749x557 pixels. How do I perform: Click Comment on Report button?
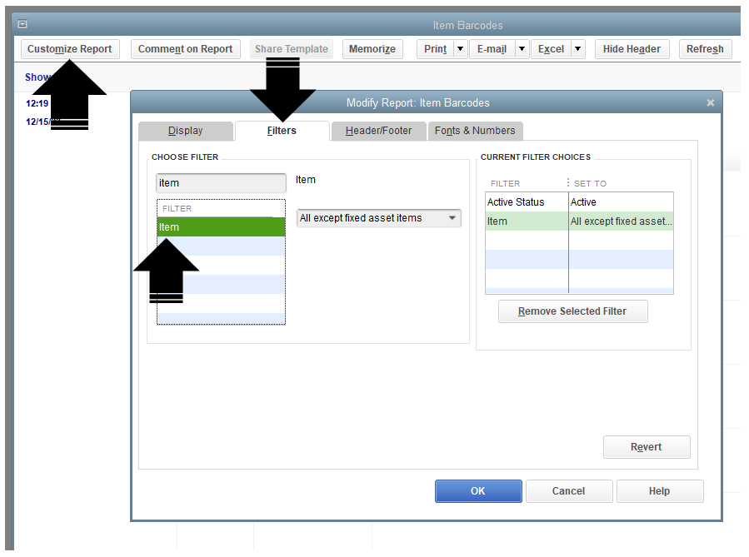coord(185,49)
